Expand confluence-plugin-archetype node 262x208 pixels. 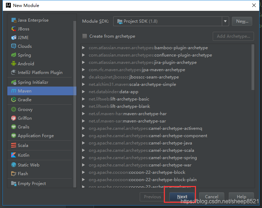[x=83, y=55]
